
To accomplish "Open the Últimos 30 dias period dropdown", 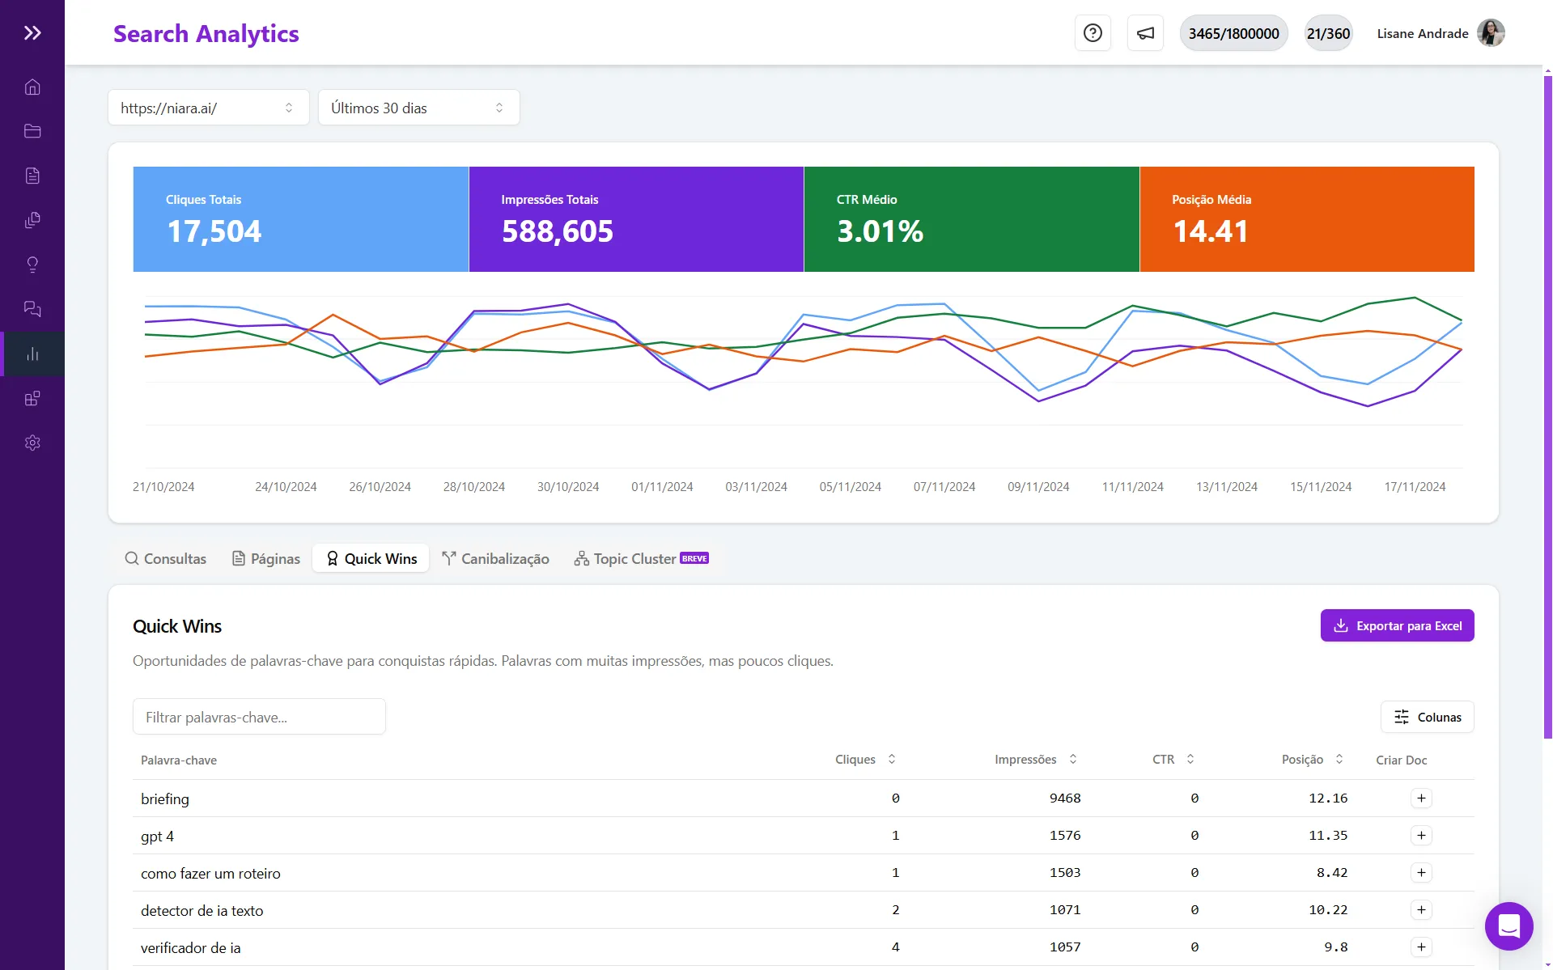I will coord(419,108).
